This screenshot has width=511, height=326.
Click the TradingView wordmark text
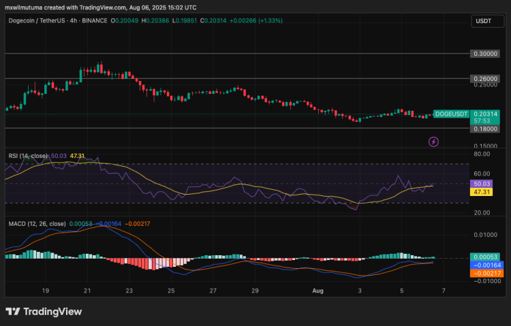(x=52, y=312)
